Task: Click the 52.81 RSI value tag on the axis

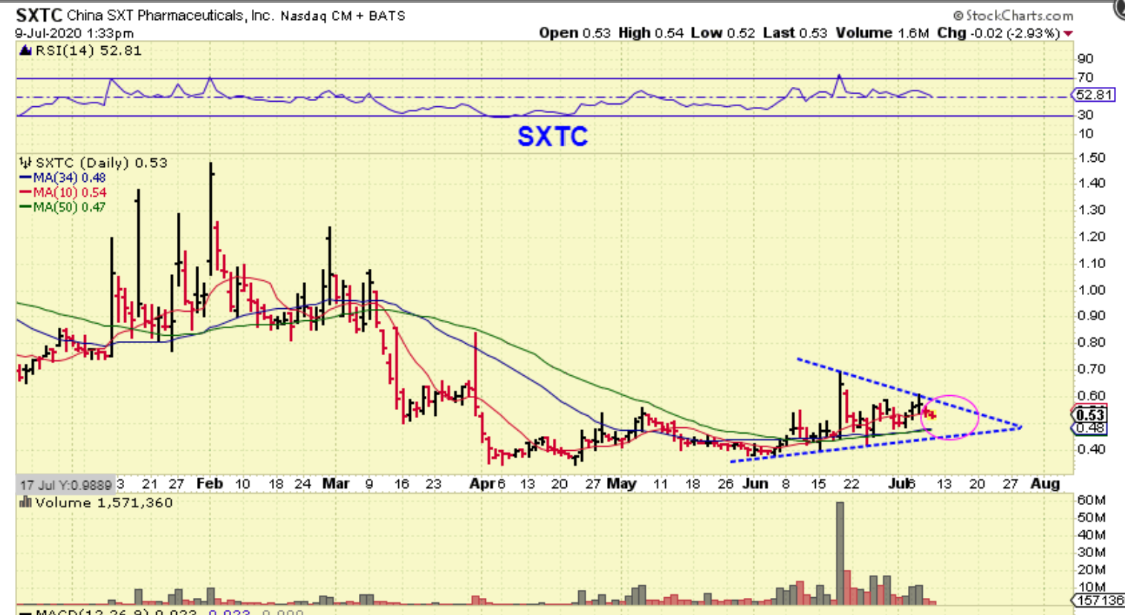Action: tap(1093, 95)
